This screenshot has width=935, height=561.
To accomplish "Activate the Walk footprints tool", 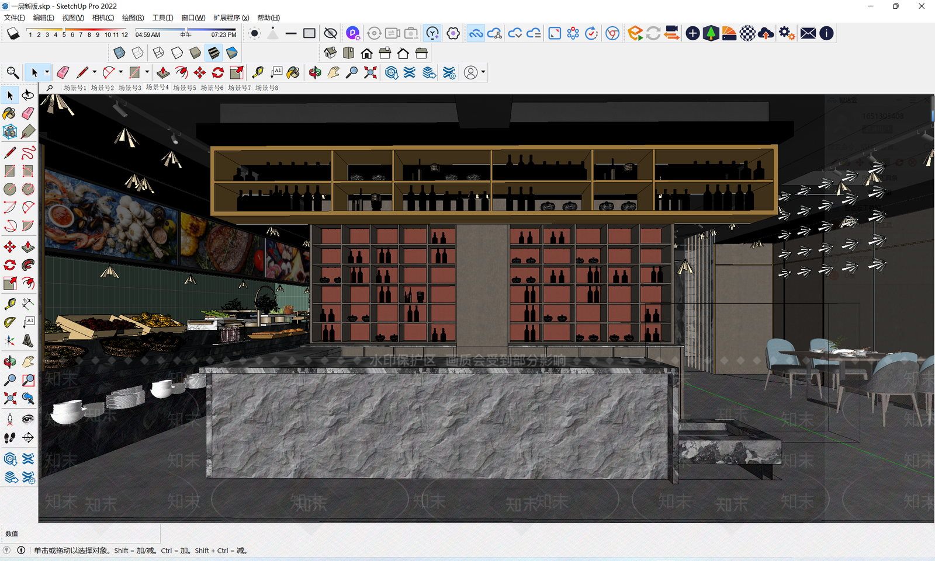I will pos(10,437).
